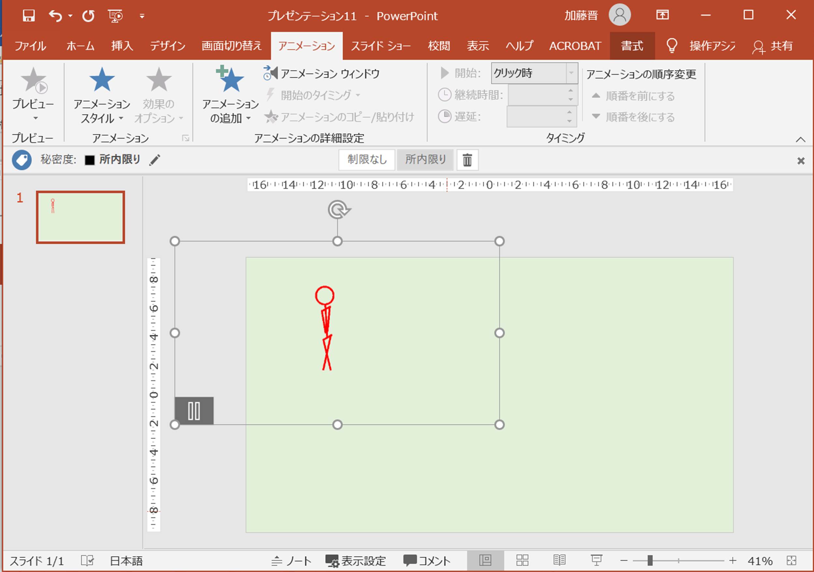Open the Slide Show tab

coord(380,46)
